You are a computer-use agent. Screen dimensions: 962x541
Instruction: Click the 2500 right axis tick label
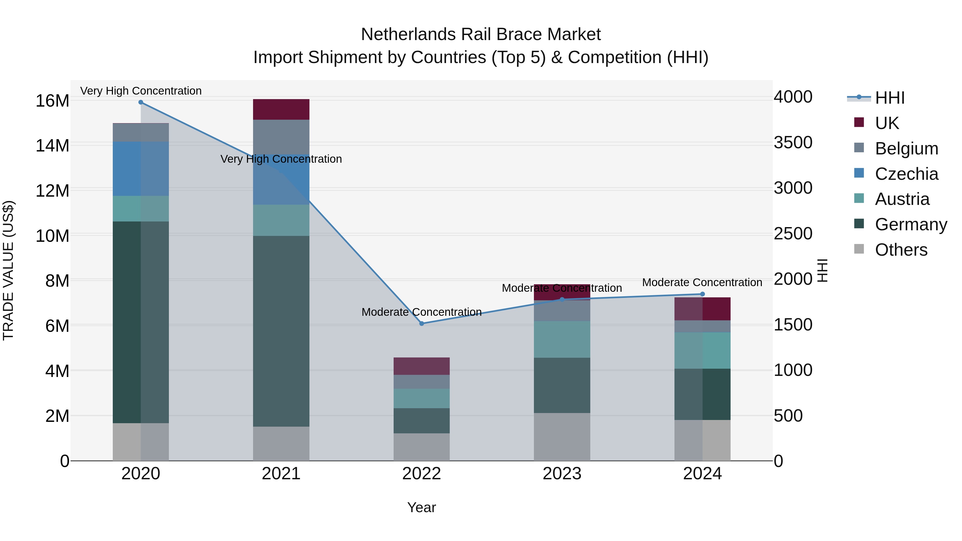click(793, 234)
